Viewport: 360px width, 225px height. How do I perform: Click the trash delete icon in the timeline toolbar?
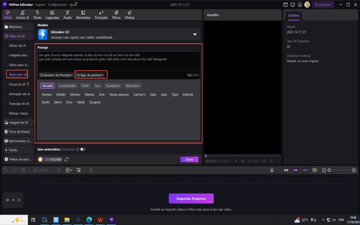pos(23,170)
